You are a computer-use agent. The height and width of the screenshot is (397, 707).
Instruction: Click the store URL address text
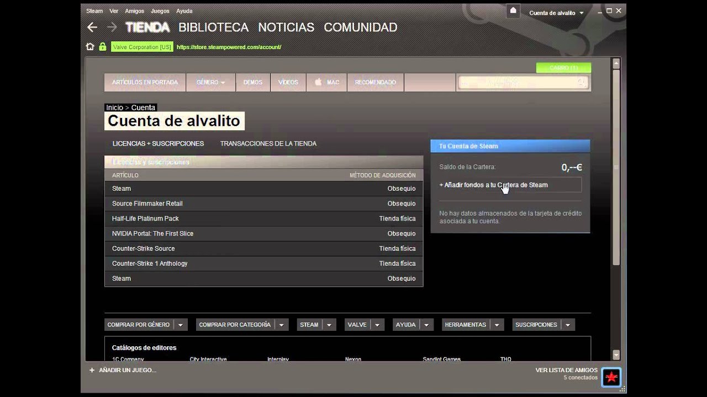point(229,47)
